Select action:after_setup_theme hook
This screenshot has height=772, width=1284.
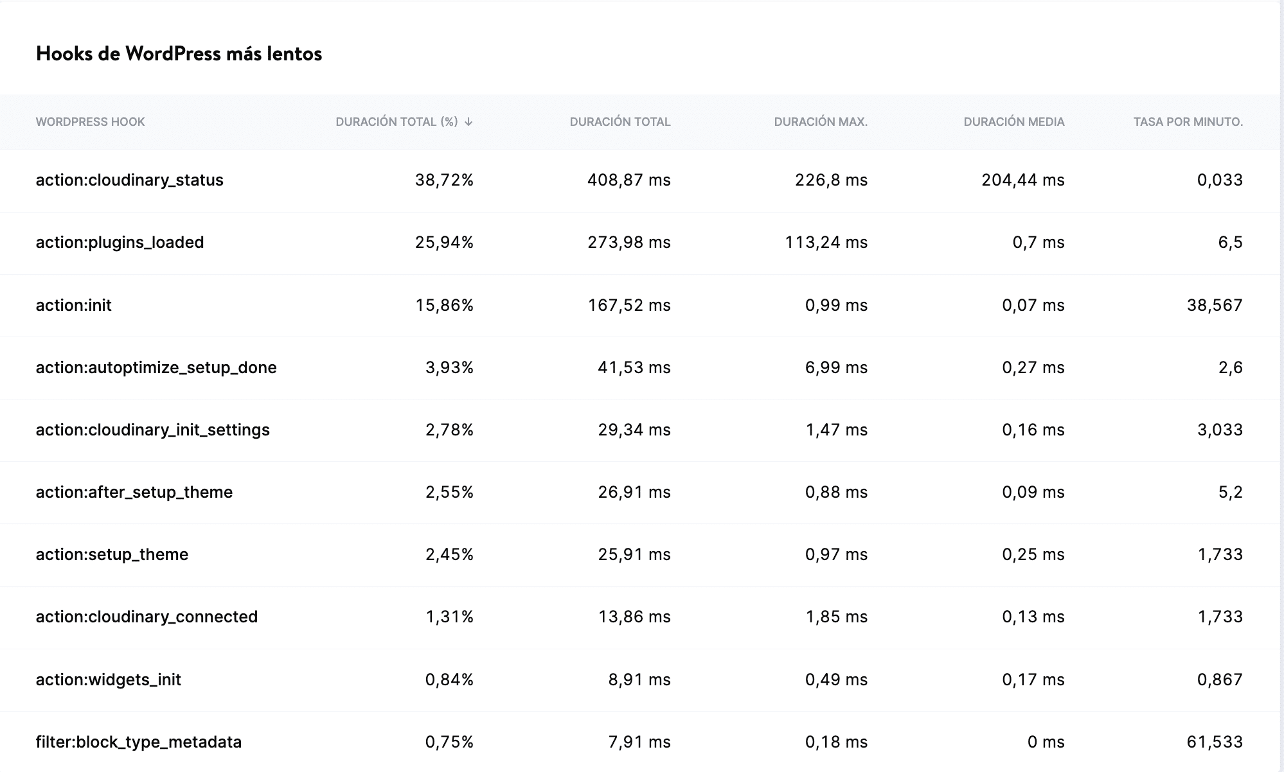tap(134, 492)
